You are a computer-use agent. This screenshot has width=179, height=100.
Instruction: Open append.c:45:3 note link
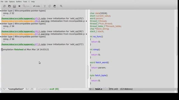(x=23, y=18)
